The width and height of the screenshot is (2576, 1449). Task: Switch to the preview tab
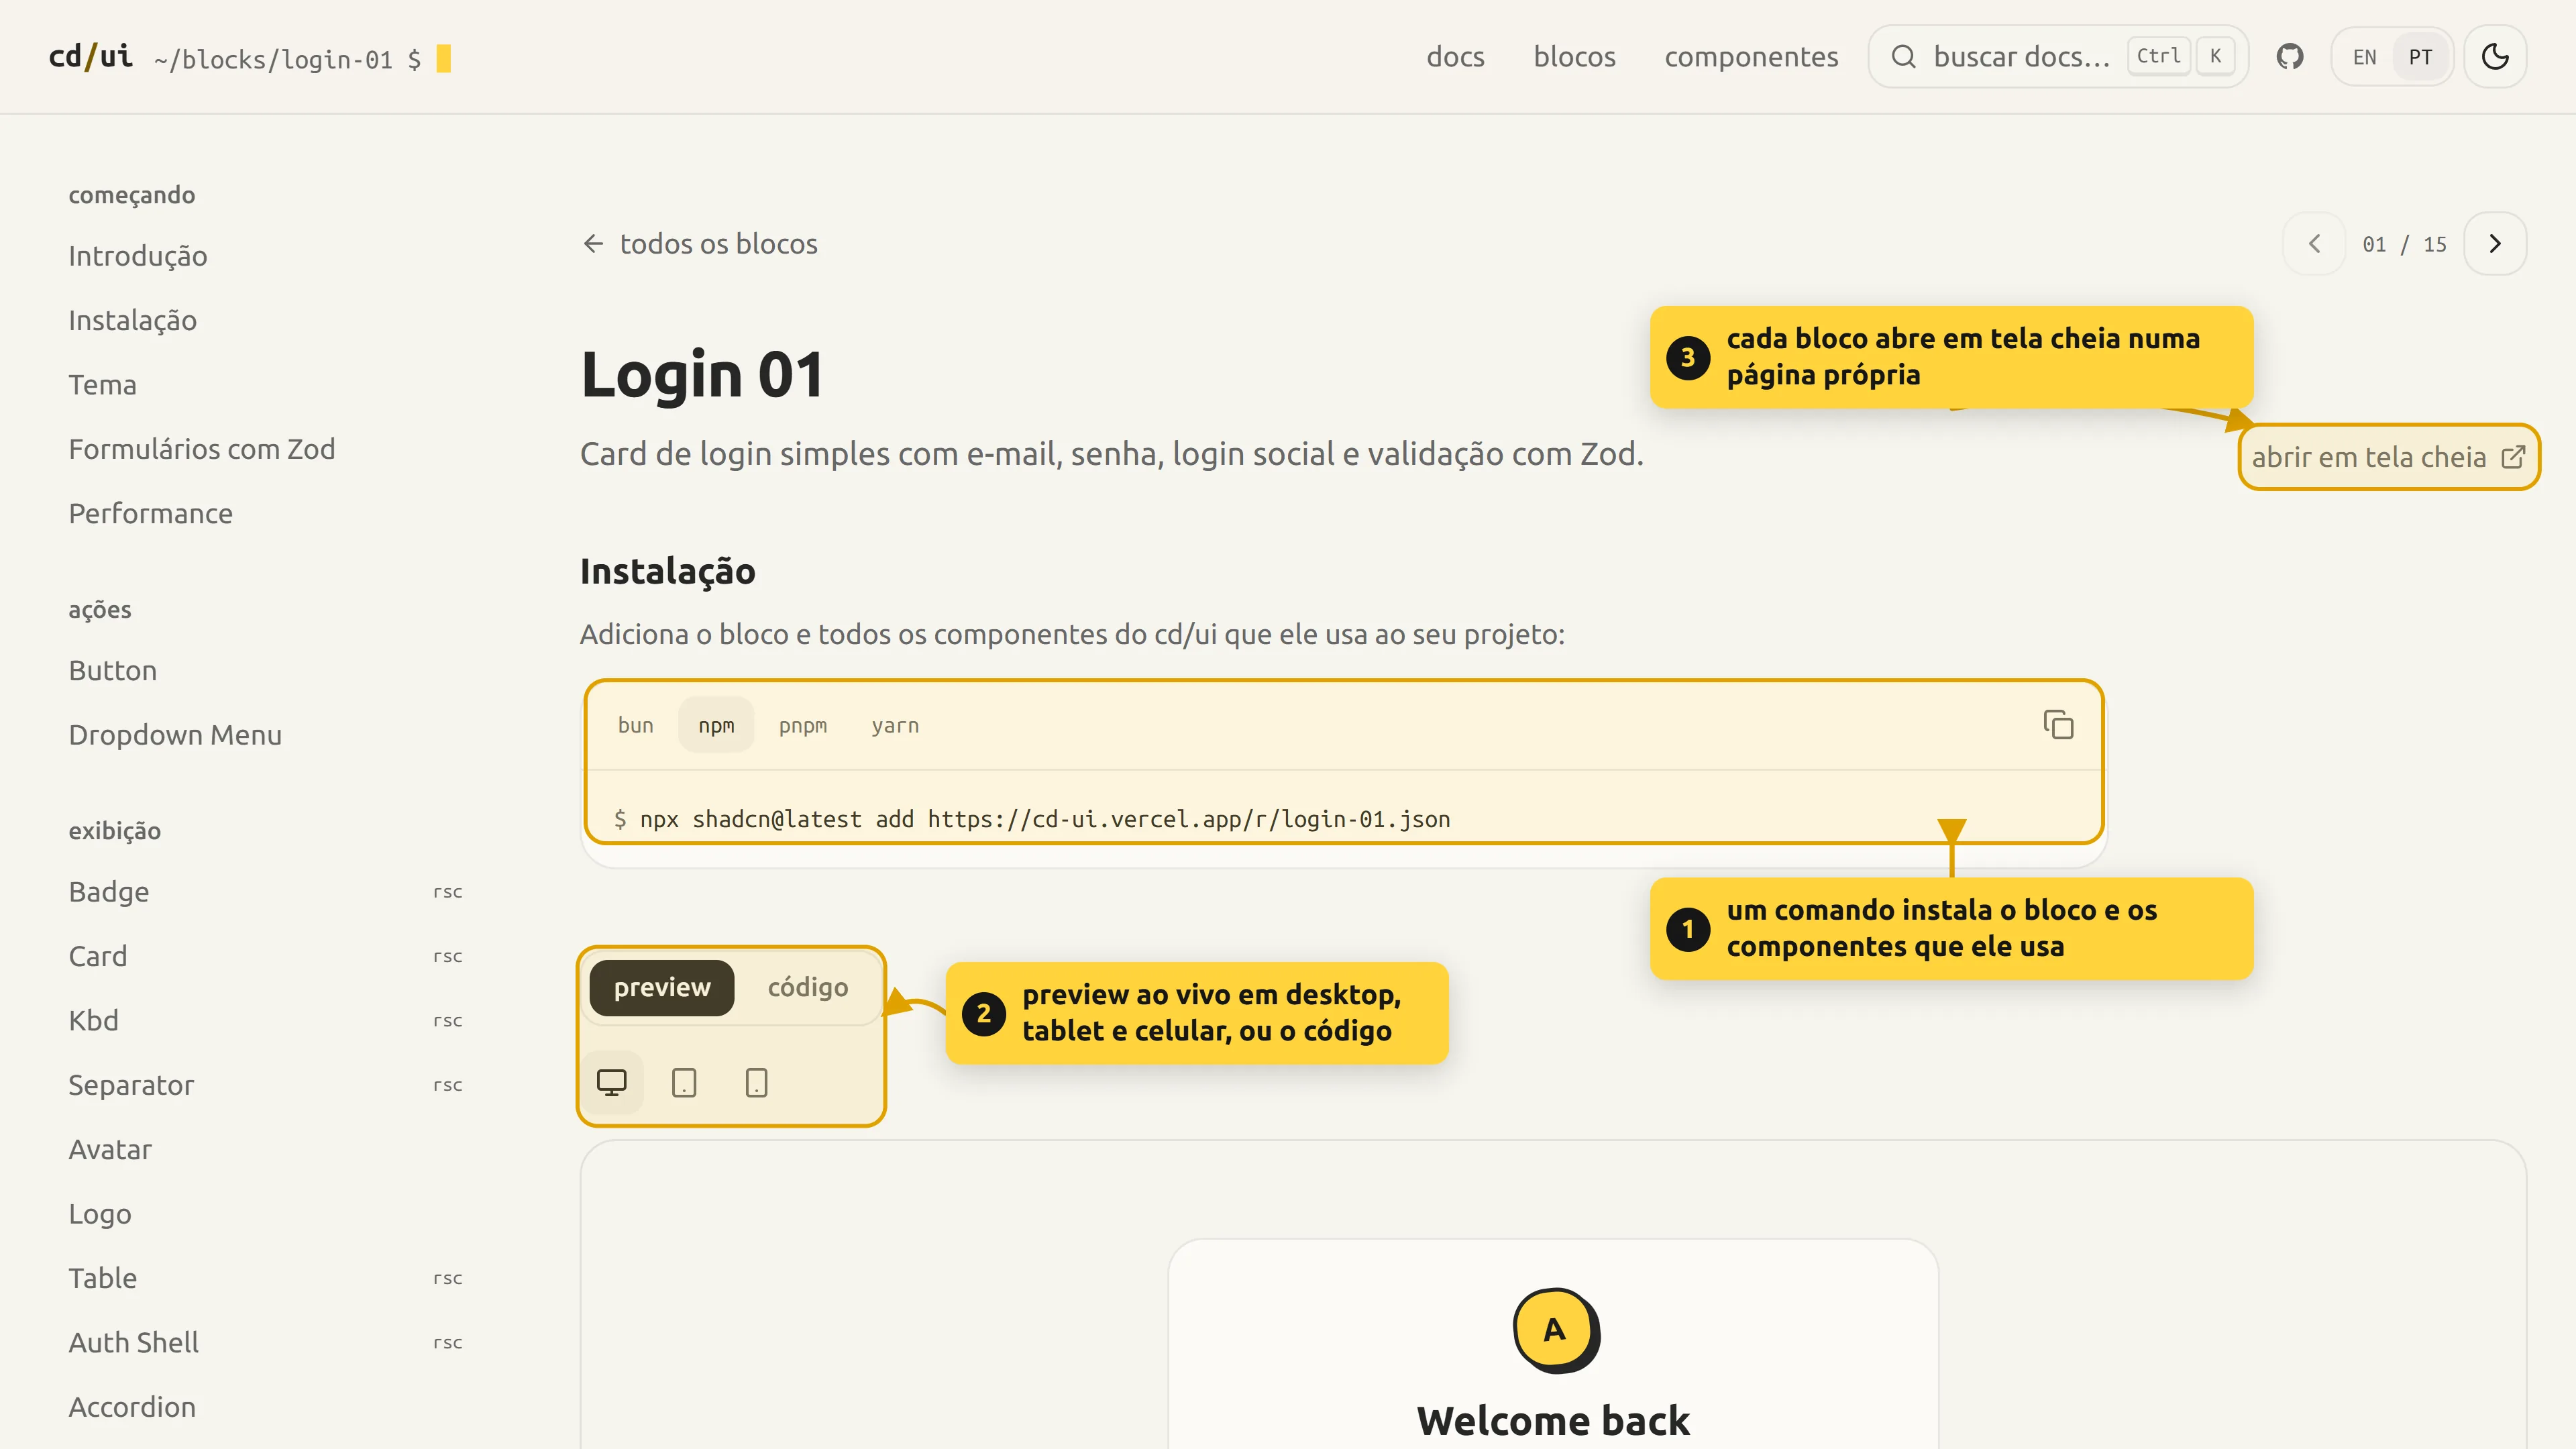click(662, 988)
